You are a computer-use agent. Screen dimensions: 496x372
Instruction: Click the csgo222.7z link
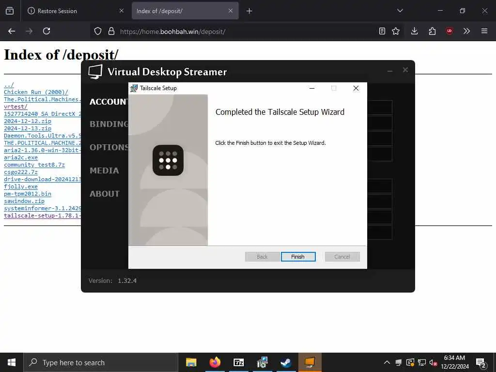coord(20,172)
